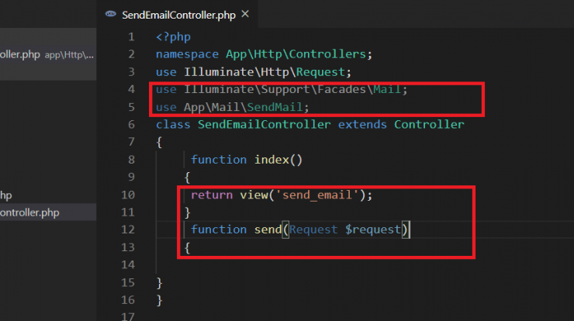The height and width of the screenshot is (321, 574).
Task: Click 'App\Http\Controllers' namespace text
Action: pyautogui.click(x=296, y=54)
